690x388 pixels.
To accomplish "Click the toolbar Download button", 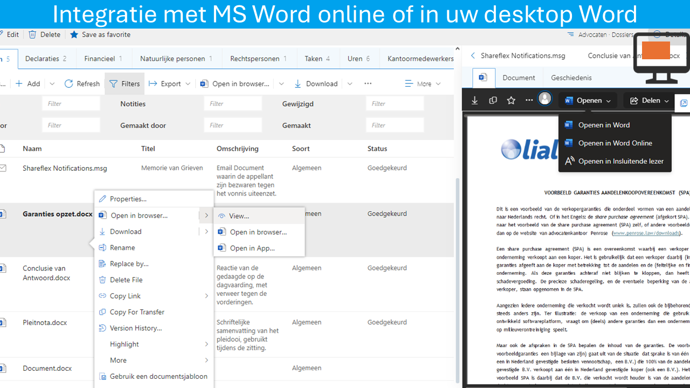I will point(316,84).
